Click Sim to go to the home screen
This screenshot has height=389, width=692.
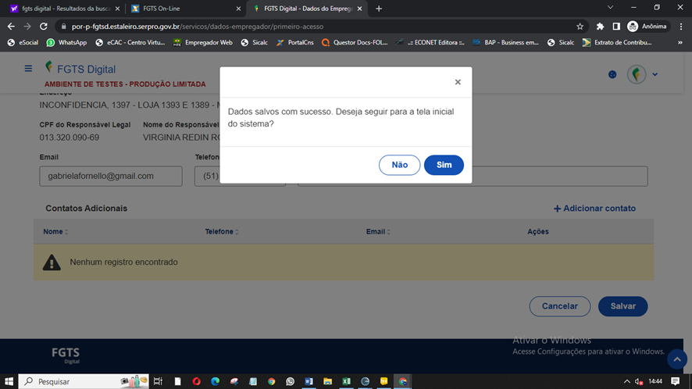[x=444, y=165]
